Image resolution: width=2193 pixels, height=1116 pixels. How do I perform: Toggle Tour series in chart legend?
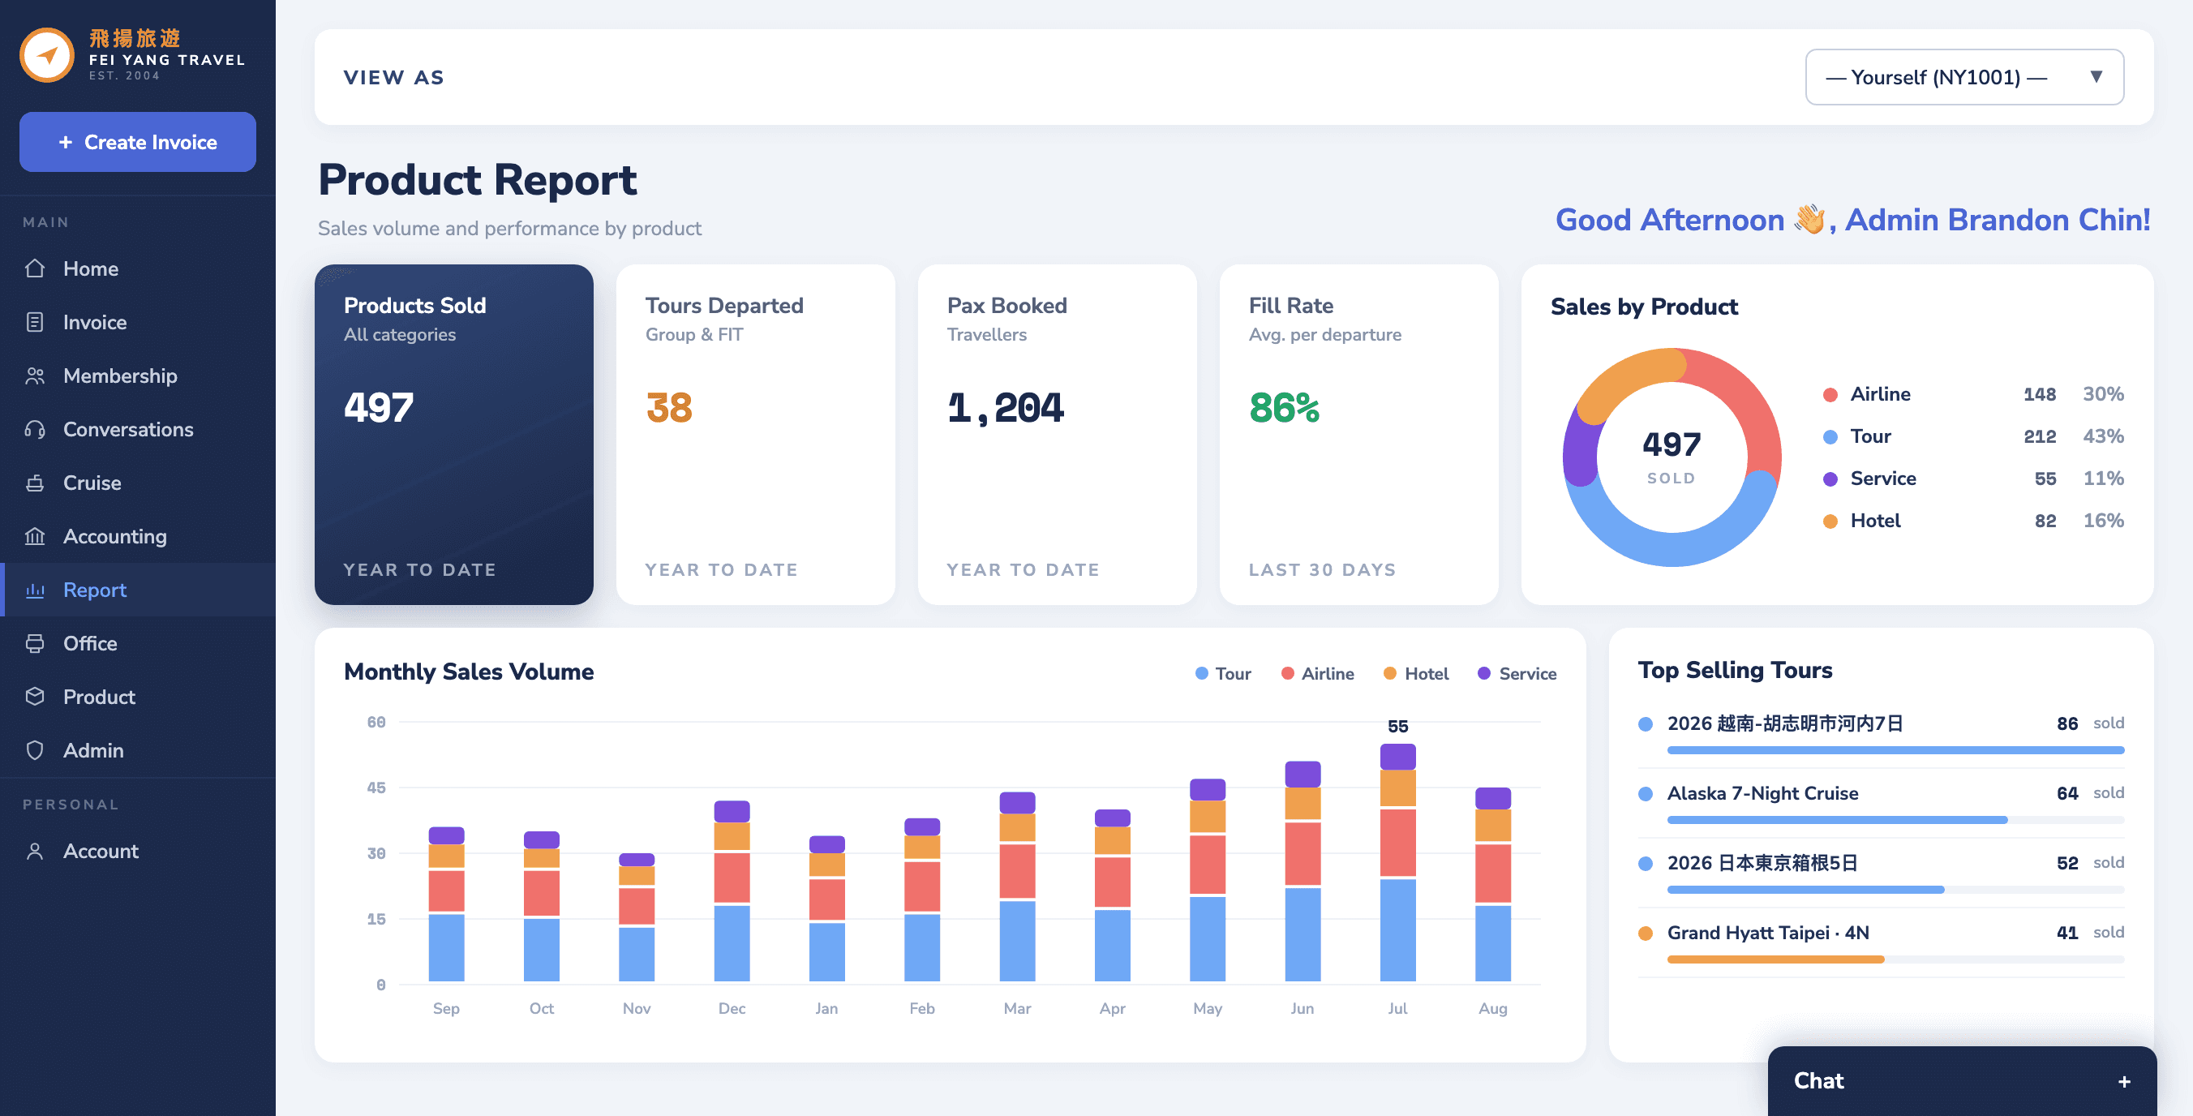pos(1222,673)
